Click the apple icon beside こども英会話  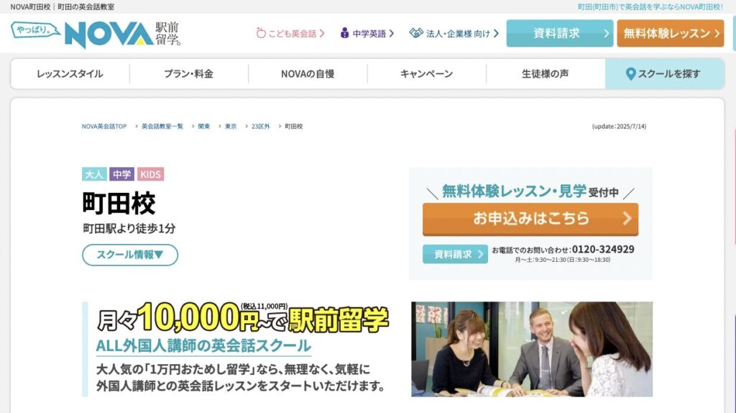tap(261, 33)
